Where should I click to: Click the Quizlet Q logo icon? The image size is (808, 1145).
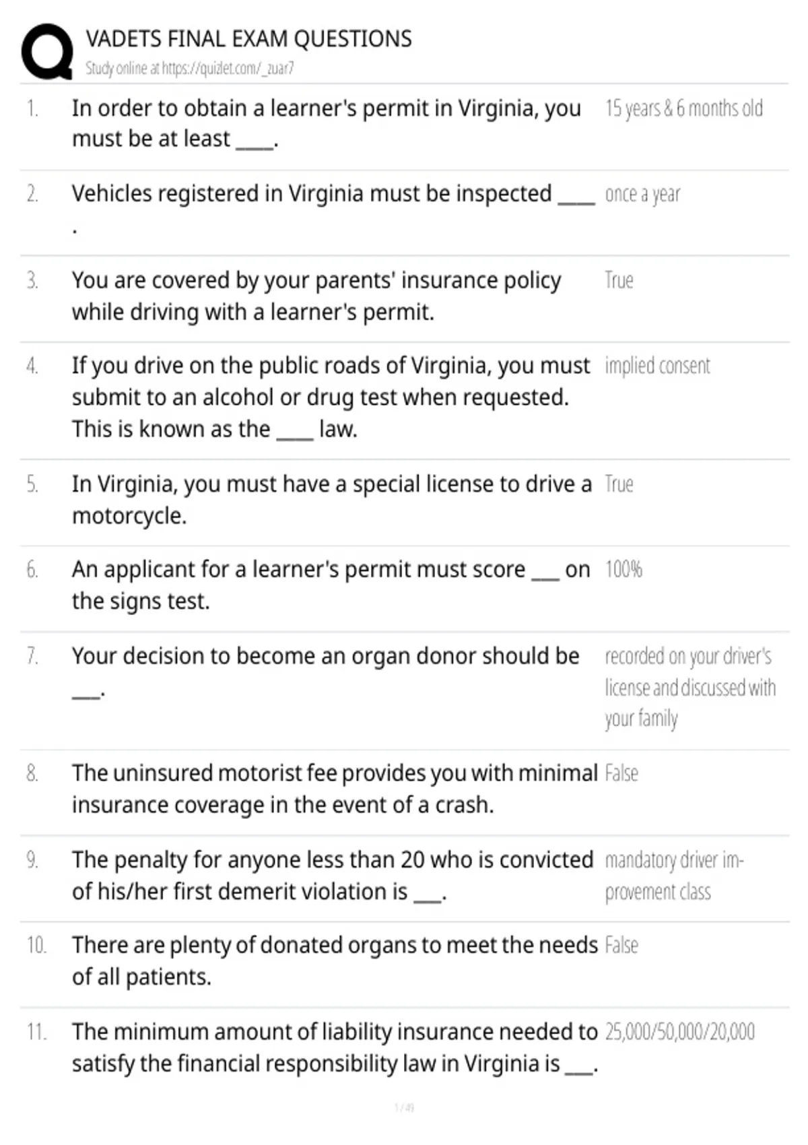pyautogui.click(x=47, y=52)
